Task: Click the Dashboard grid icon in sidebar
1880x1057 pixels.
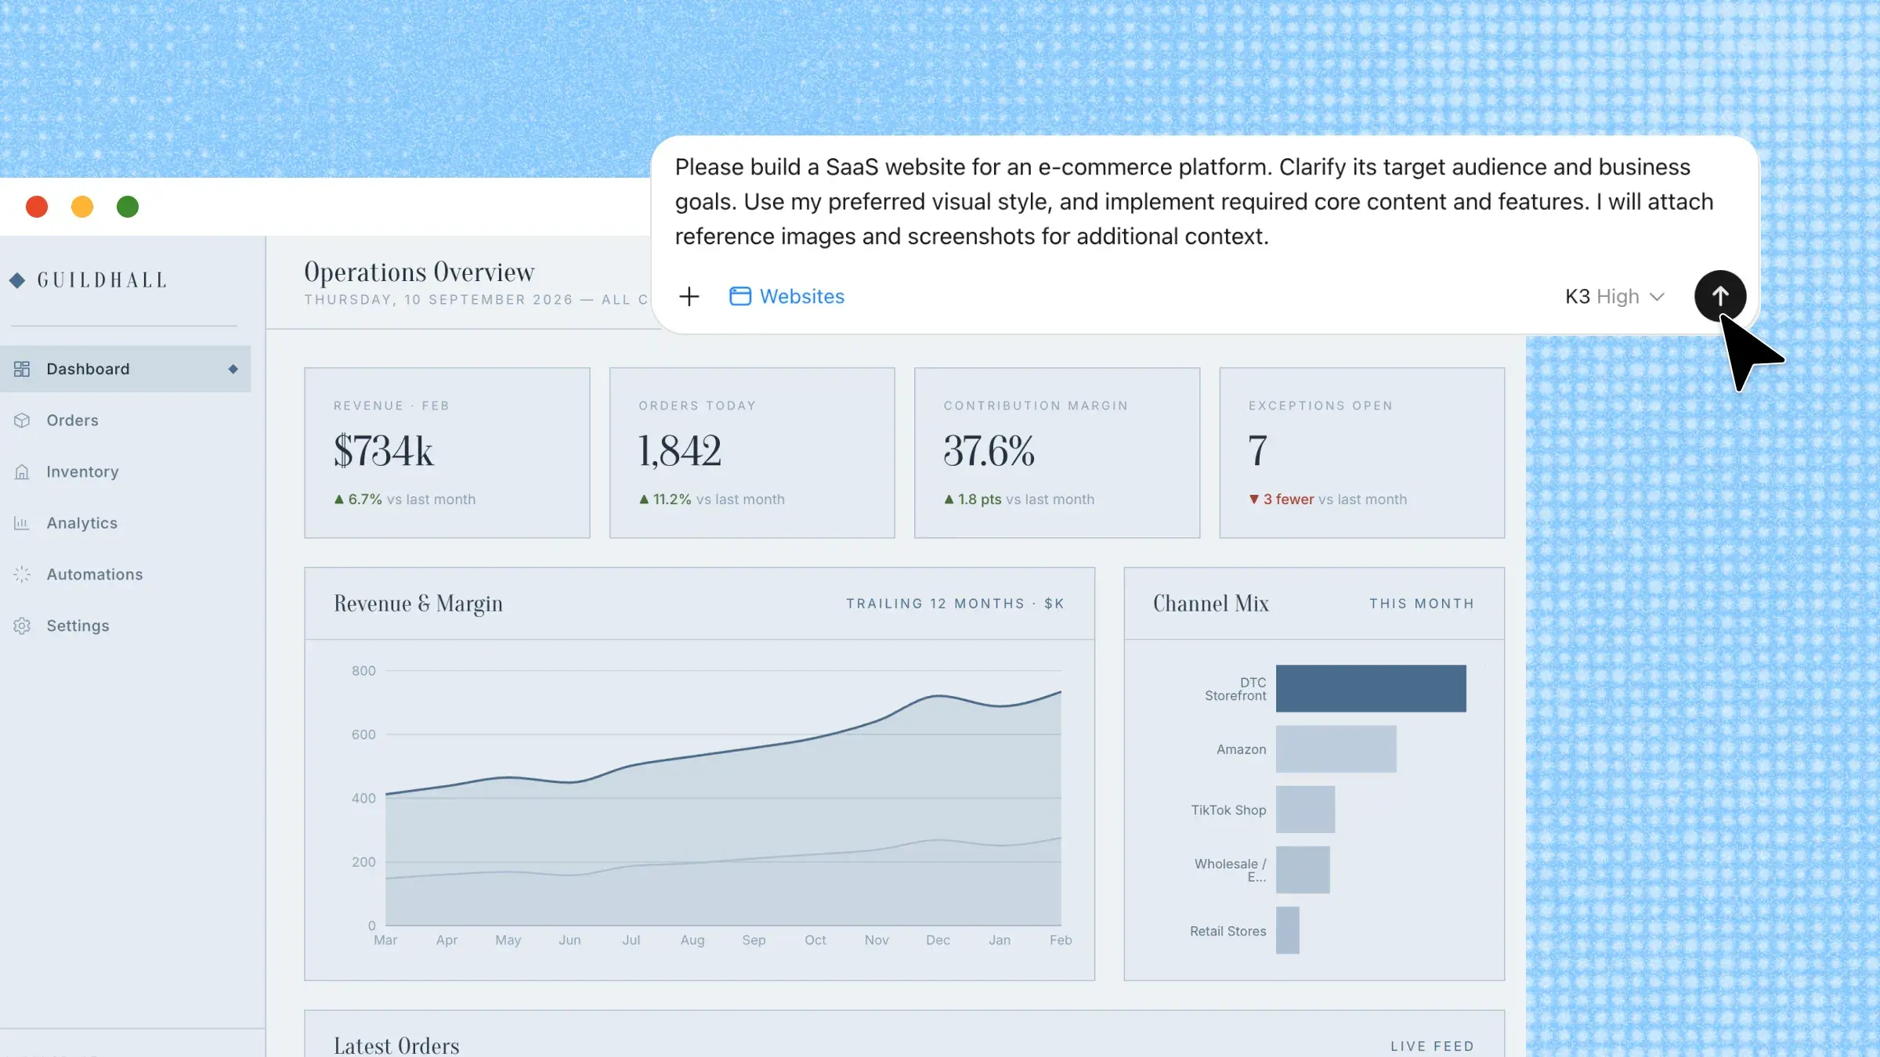Action: [22, 369]
